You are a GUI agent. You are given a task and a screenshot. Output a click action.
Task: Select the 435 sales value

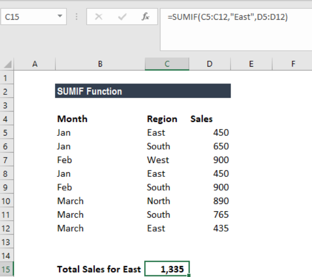(x=209, y=229)
